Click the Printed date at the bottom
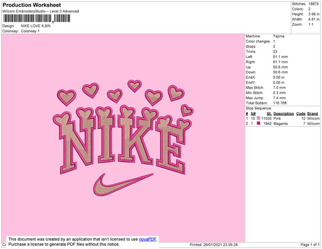322x249 pixels. tap(215, 245)
